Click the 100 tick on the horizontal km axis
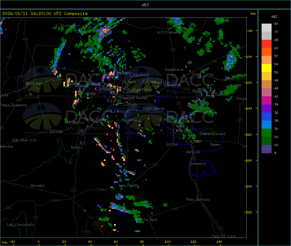 [167, 242]
